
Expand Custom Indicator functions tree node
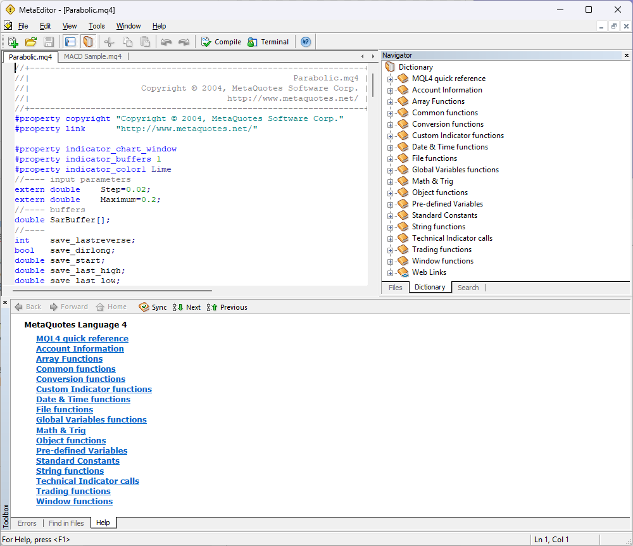click(390, 136)
